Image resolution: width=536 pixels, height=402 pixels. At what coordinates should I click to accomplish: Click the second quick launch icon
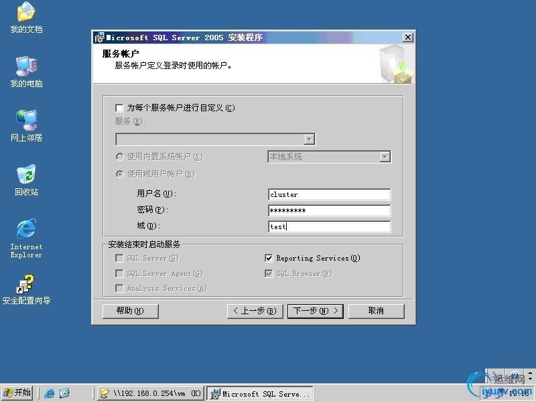(x=64, y=393)
